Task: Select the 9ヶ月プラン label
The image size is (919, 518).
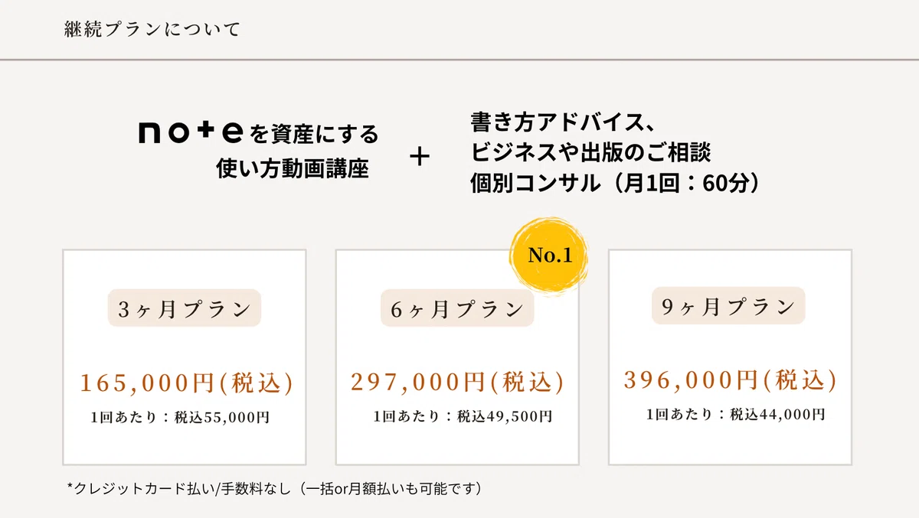Action: [x=728, y=306]
